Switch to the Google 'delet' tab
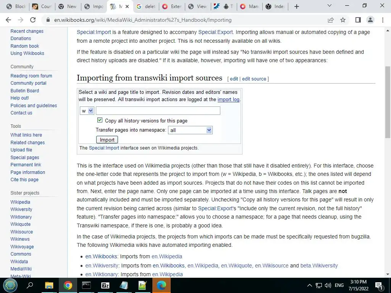Viewport: 391px width, 293px height. click(146, 6)
